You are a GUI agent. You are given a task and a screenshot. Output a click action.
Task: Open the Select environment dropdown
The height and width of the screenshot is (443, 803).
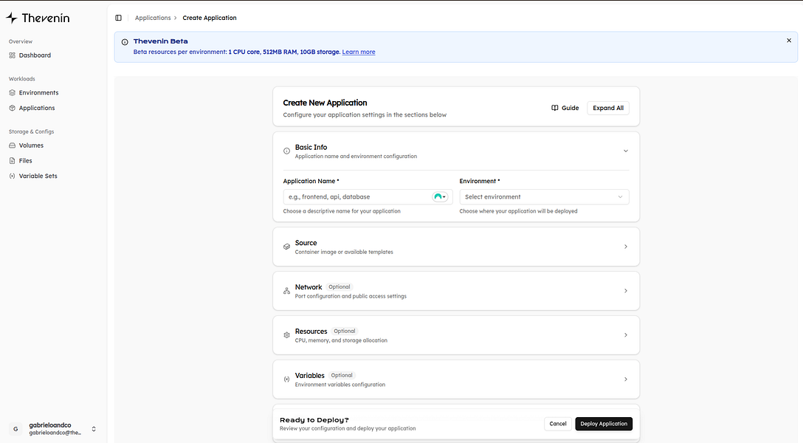pyautogui.click(x=544, y=197)
